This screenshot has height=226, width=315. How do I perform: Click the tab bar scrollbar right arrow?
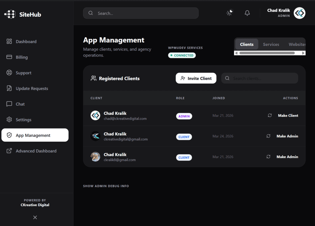[303, 53]
